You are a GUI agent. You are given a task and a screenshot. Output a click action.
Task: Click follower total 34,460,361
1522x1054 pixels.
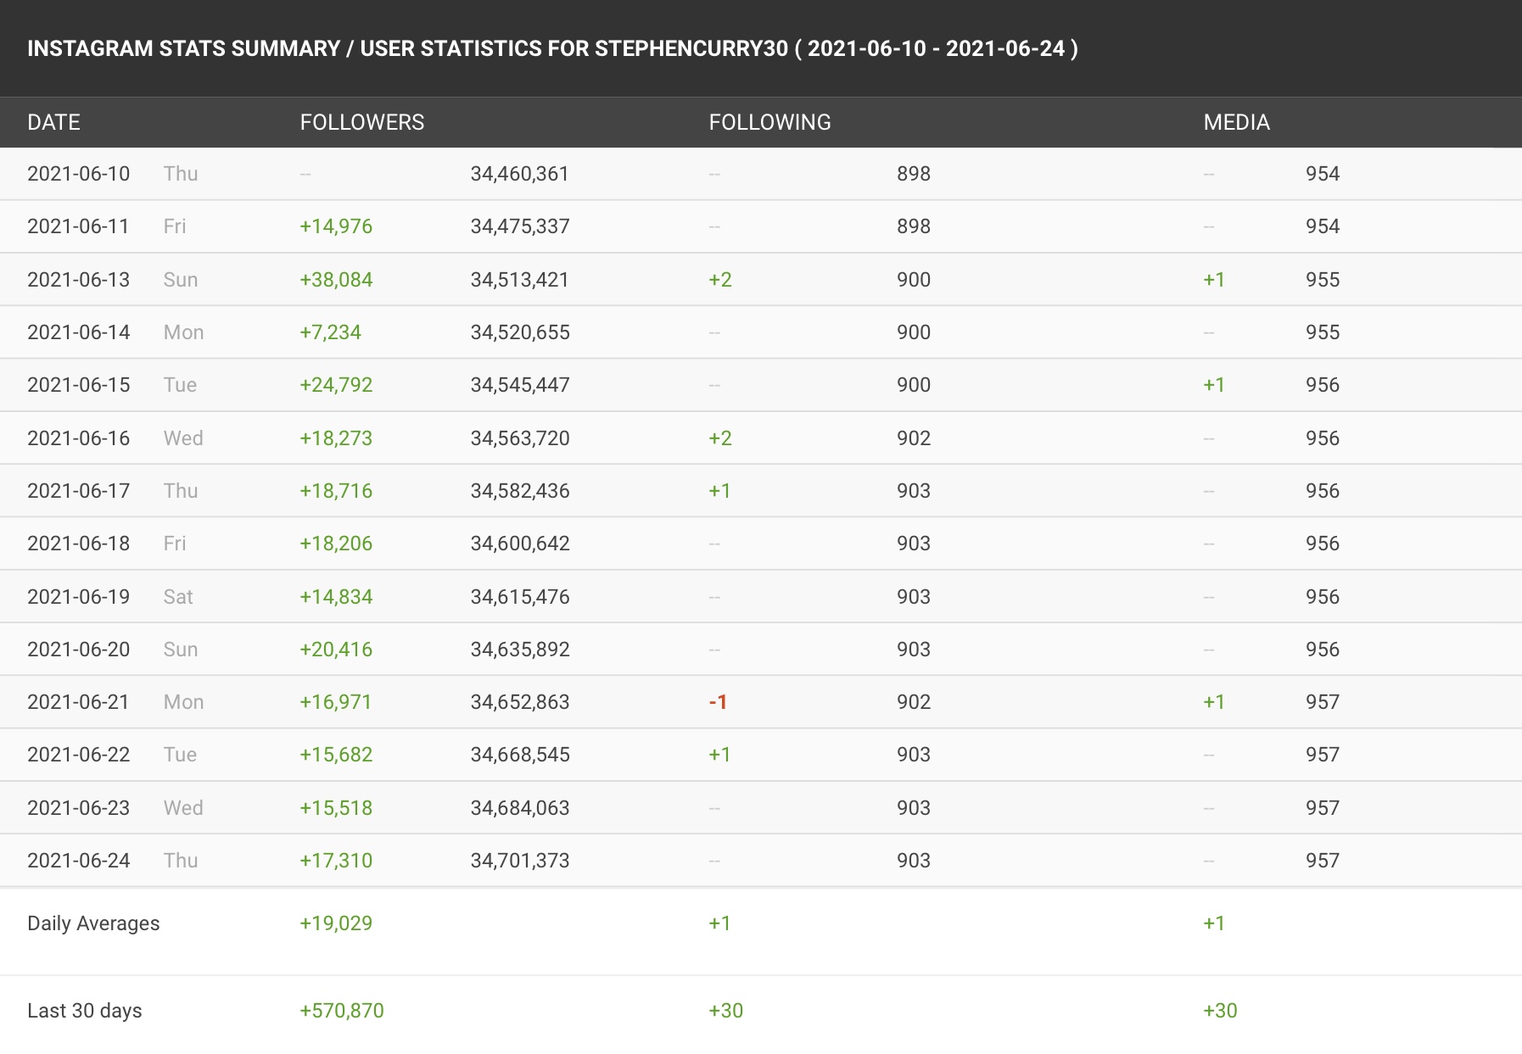tap(519, 174)
